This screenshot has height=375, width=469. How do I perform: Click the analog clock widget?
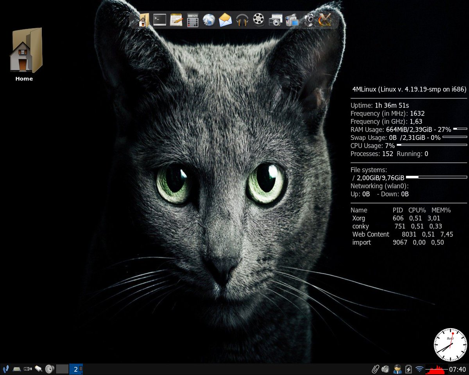(x=450, y=345)
